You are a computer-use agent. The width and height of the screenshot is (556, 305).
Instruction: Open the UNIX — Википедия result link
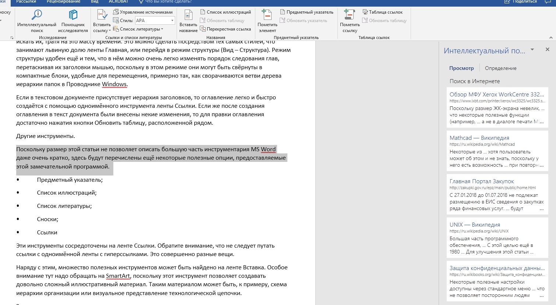[x=474, y=224]
